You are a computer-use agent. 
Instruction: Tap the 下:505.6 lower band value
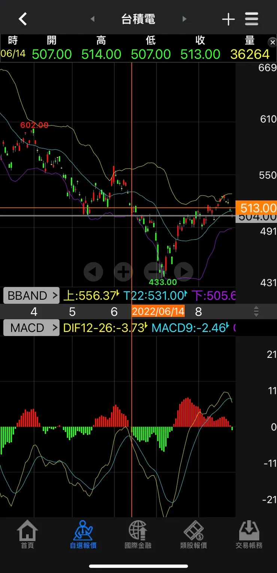coord(214,296)
